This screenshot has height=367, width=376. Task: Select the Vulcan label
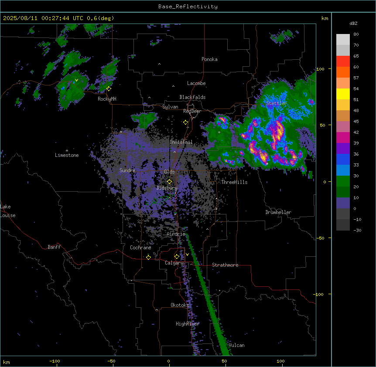pos(236,345)
